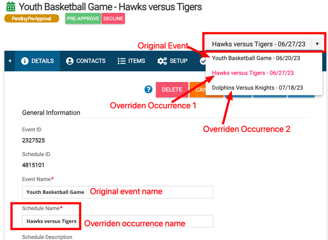Click the red Decline button
The image size is (328, 240).
pos(113,19)
